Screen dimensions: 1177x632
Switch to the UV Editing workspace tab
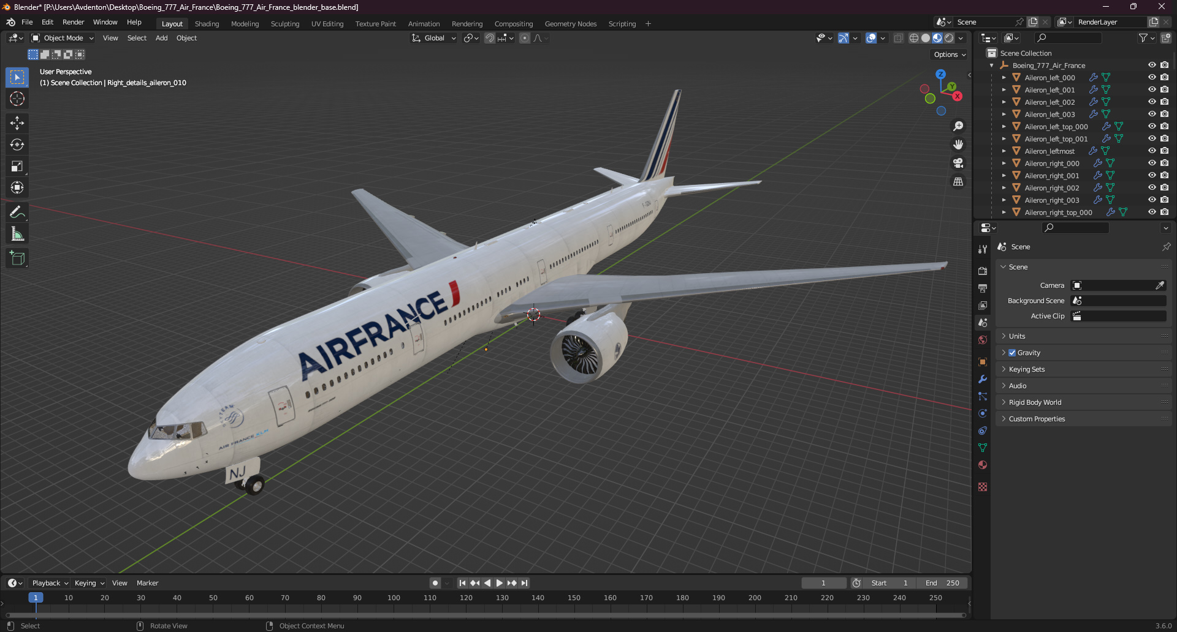pyautogui.click(x=327, y=24)
